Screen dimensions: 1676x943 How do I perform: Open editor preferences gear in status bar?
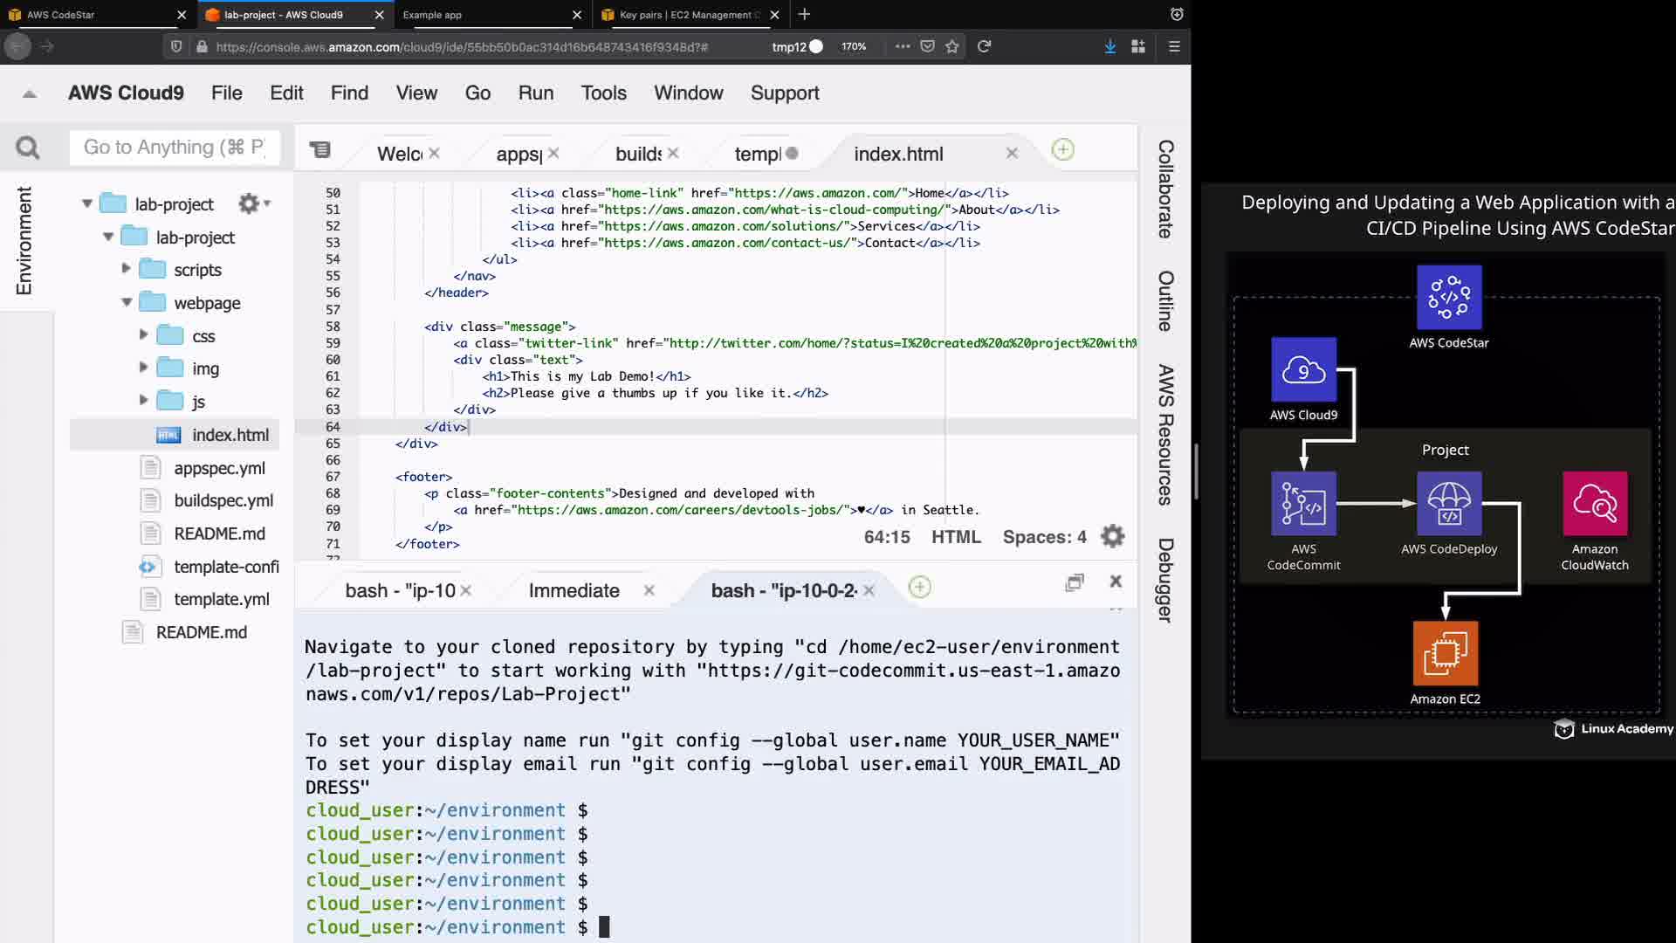(x=1113, y=536)
